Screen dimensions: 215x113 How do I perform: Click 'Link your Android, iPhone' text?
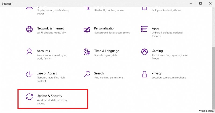166,10
